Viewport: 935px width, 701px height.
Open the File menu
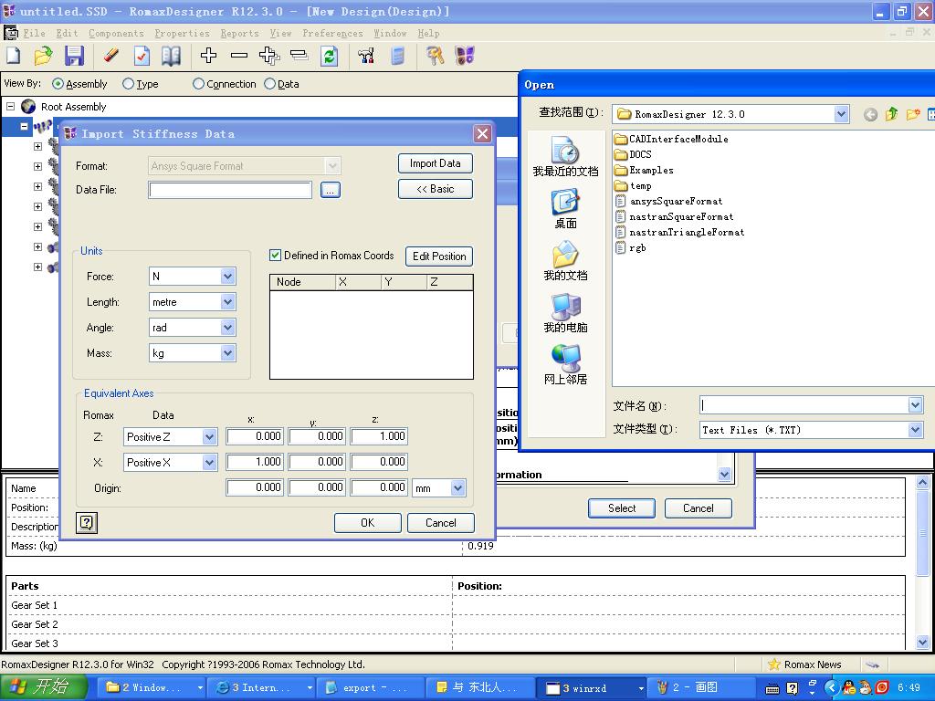tap(34, 34)
